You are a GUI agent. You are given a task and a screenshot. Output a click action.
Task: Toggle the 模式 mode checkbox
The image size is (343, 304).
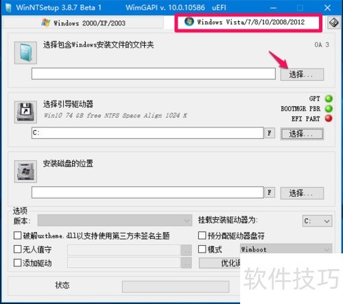pos(202,249)
